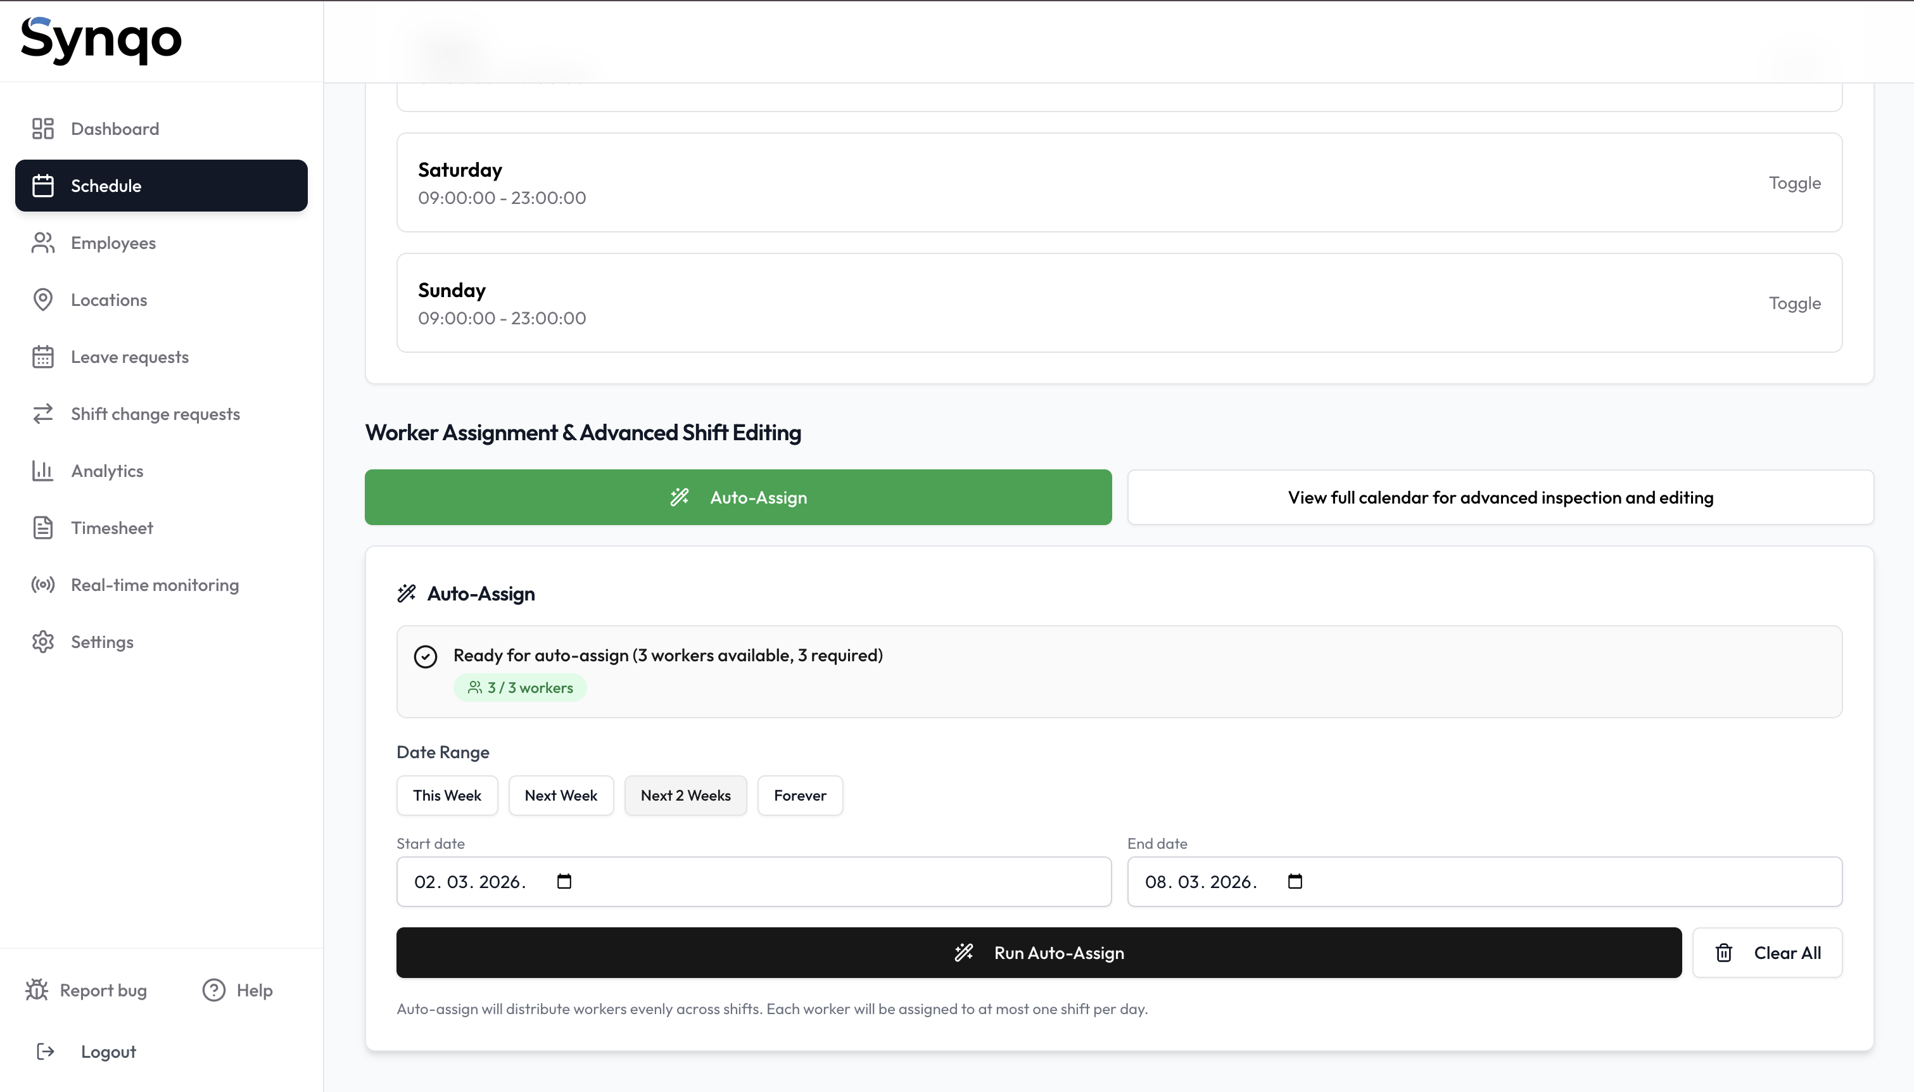
Task: Expand the green Auto-Assign panel button
Action: 738,497
